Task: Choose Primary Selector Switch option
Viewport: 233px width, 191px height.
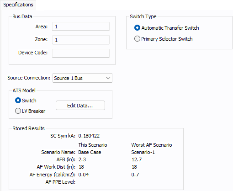Action: 137,39
